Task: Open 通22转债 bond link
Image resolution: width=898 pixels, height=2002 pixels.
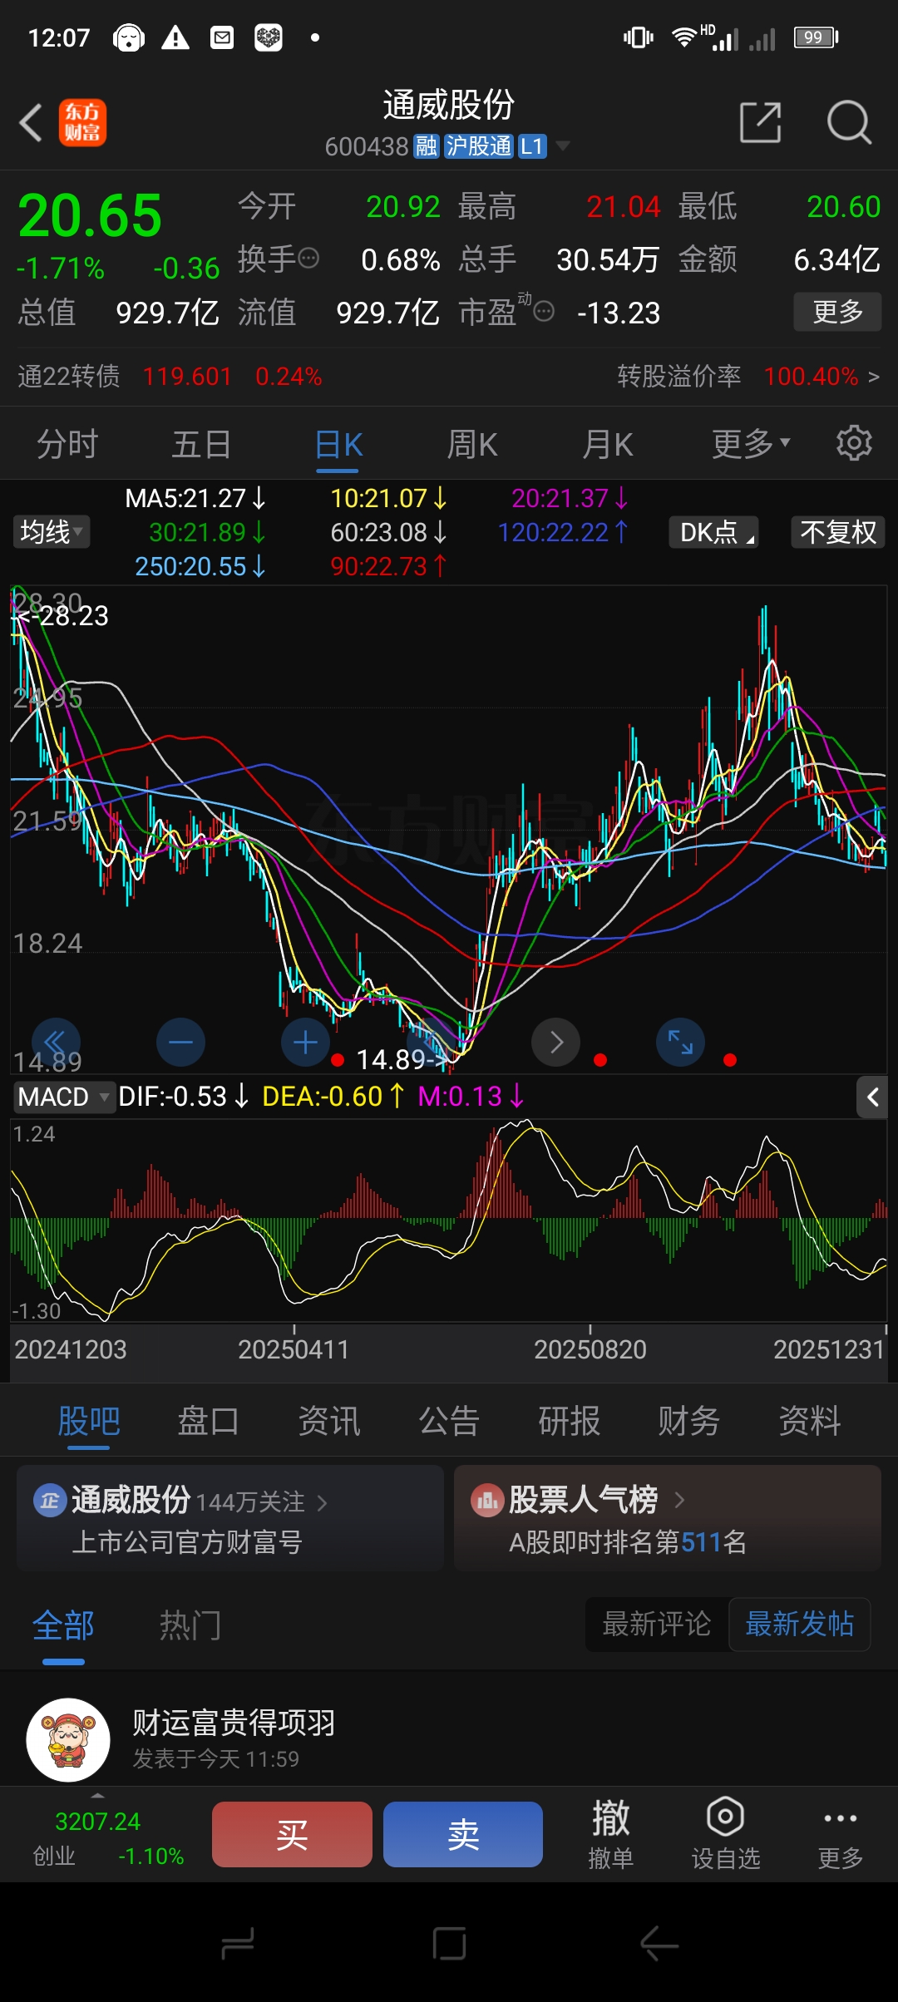Action: pos(170,377)
